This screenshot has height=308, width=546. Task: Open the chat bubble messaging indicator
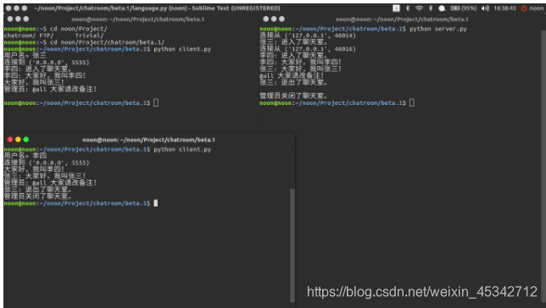pos(442,8)
